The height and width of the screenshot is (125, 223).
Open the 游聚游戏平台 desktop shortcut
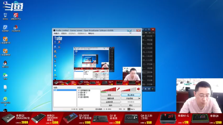(16, 16)
